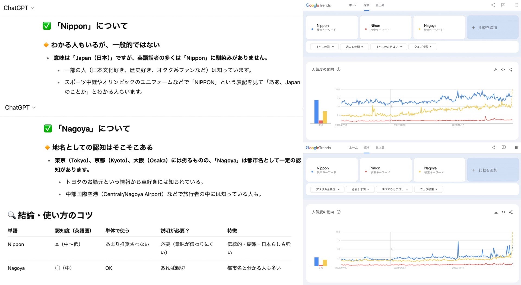Screen dimensions: 521x285
Task: Click blue average bar in upper chart
Action: point(316,112)
